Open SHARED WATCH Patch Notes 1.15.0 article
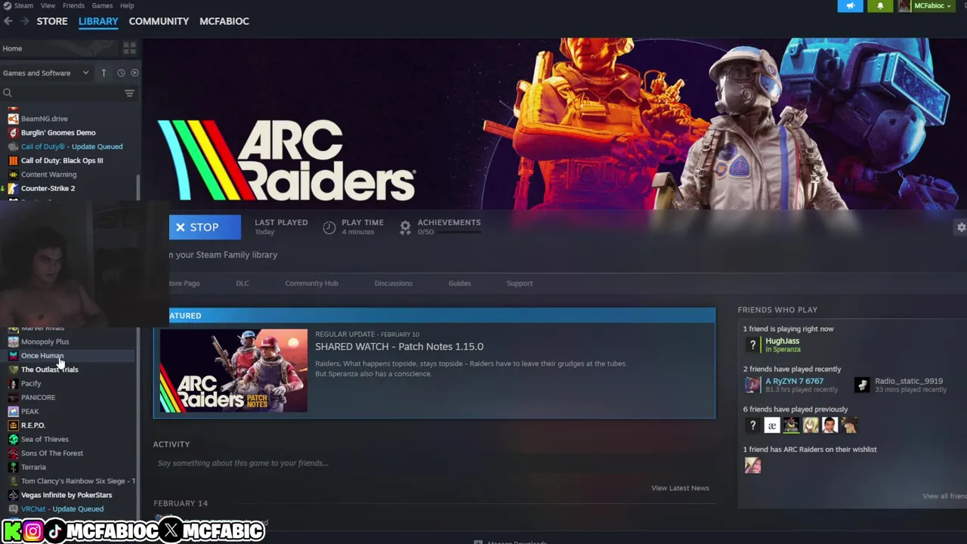Image resolution: width=967 pixels, height=544 pixels. [399, 347]
